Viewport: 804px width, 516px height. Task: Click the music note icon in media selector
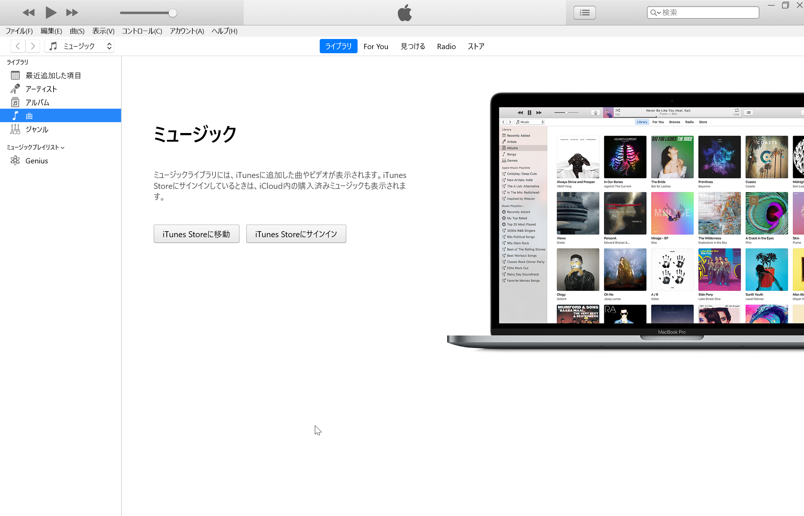[53, 46]
